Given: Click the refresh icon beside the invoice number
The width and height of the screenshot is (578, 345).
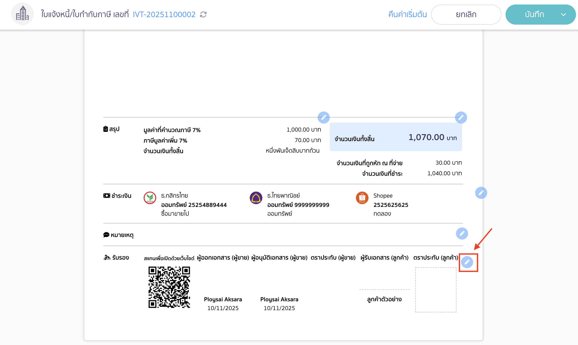Looking at the screenshot, I should (x=203, y=15).
